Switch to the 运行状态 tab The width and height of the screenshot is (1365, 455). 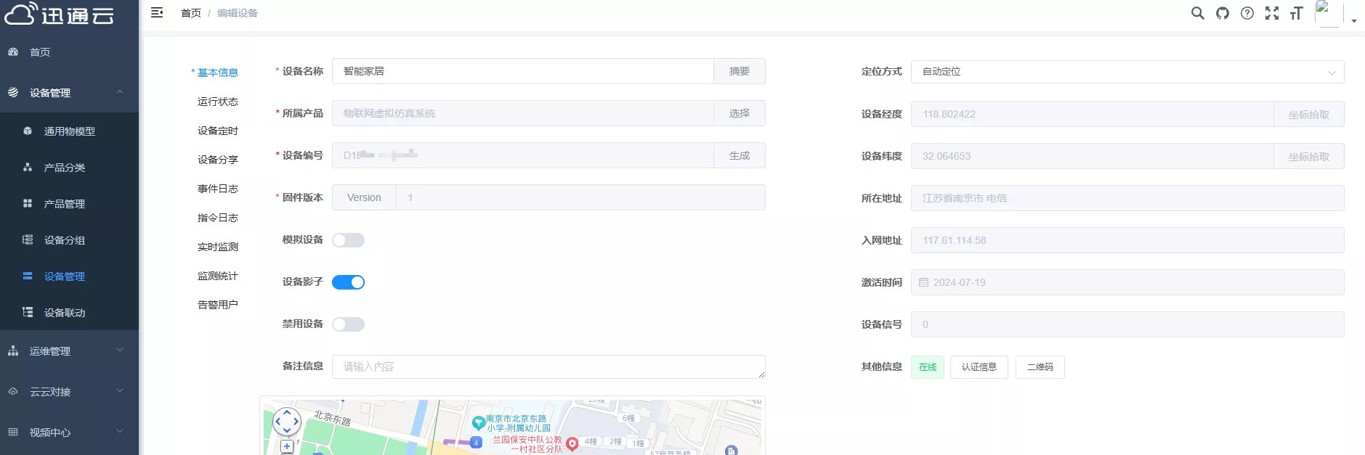217,102
